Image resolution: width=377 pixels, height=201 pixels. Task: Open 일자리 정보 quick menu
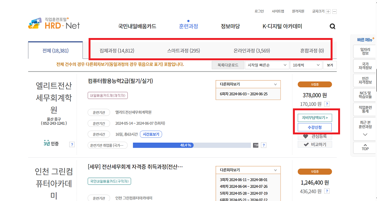tap(365, 52)
